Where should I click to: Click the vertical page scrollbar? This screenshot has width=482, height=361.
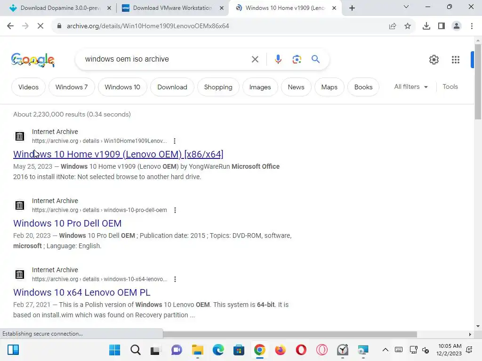(478, 81)
